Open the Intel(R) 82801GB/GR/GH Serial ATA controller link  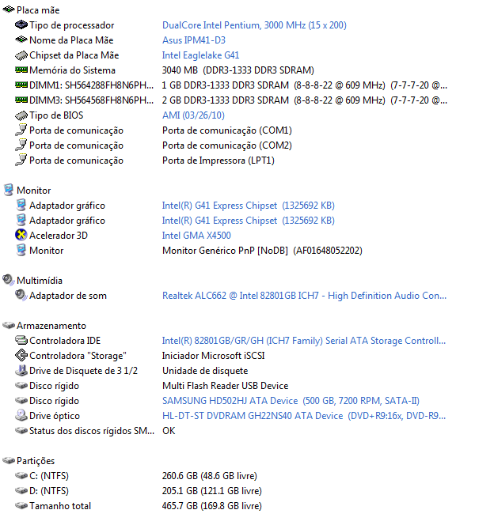[x=304, y=341]
